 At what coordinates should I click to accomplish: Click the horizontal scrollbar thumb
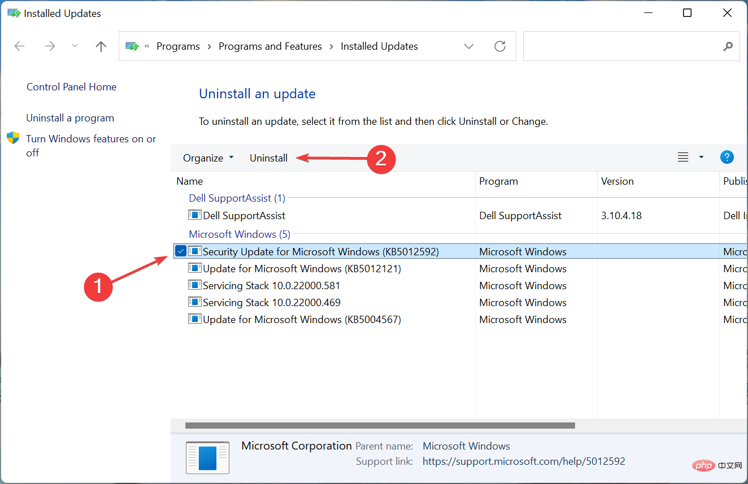click(x=380, y=425)
